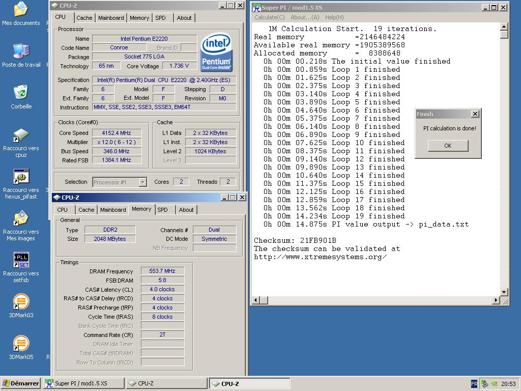Click the FR language indicator in tray
The image size is (521, 391).
pos(474,384)
